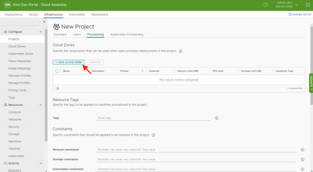
Task: Select the Provisioning project tab
Action: point(95,34)
